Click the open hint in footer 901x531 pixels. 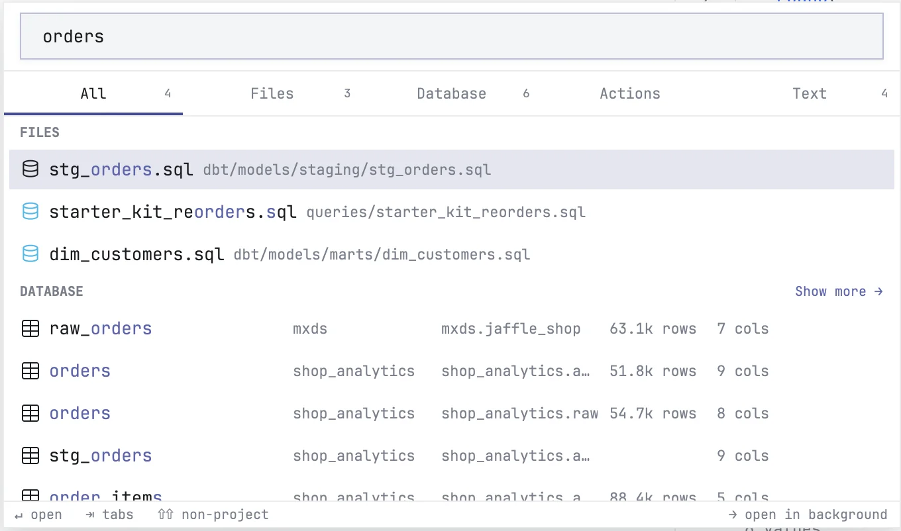[x=38, y=514]
